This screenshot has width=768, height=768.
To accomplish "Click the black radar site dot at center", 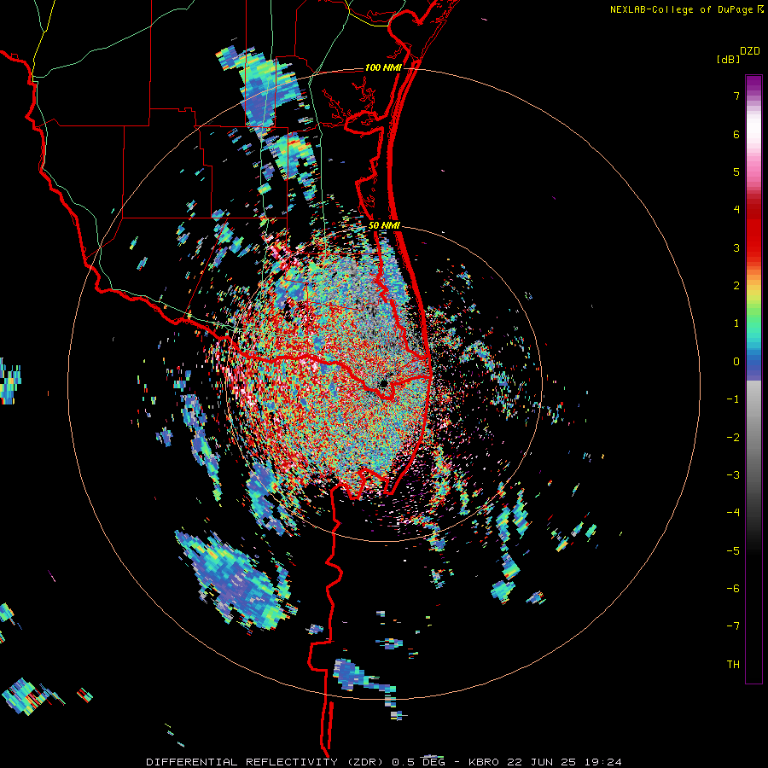I will click(x=384, y=383).
